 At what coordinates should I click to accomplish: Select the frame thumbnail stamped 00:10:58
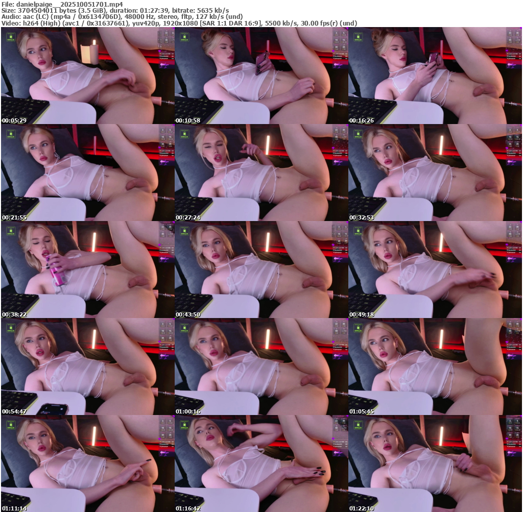click(x=261, y=76)
